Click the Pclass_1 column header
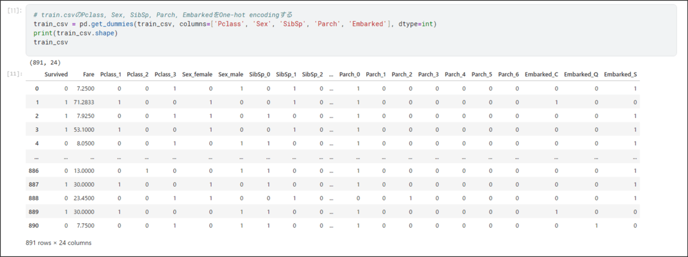 111,75
